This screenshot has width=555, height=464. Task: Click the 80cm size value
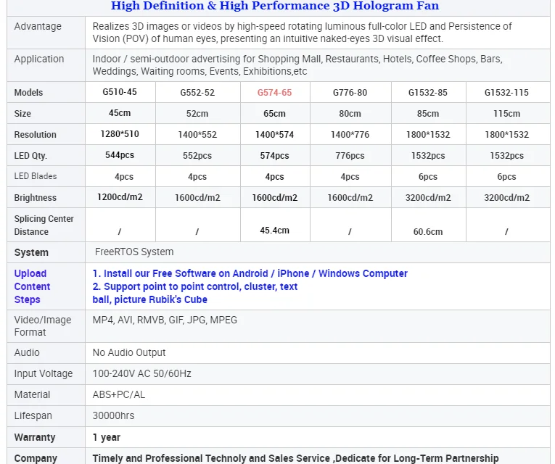click(350, 114)
